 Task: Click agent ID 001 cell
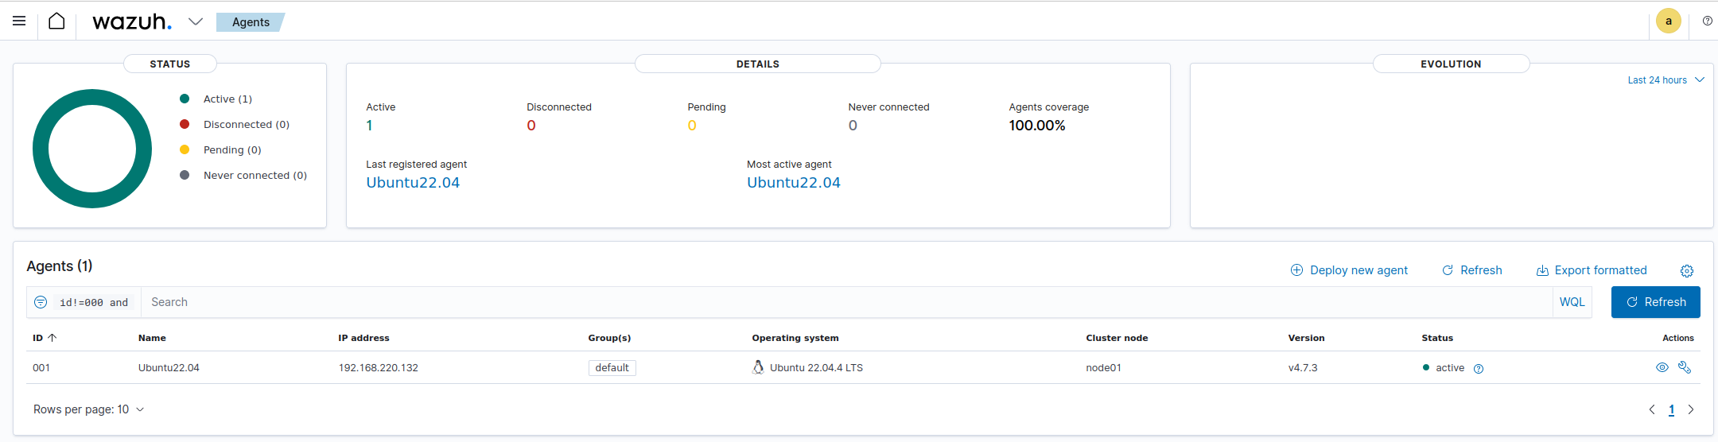(41, 368)
